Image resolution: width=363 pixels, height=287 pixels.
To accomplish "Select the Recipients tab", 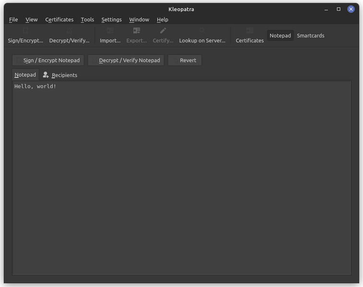I will point(60,75).
